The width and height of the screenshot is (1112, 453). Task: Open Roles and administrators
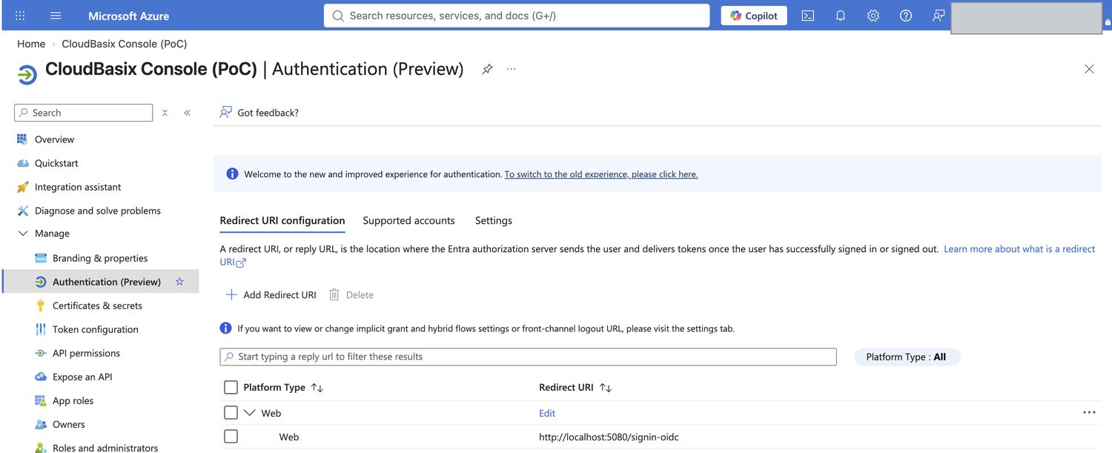105,447
